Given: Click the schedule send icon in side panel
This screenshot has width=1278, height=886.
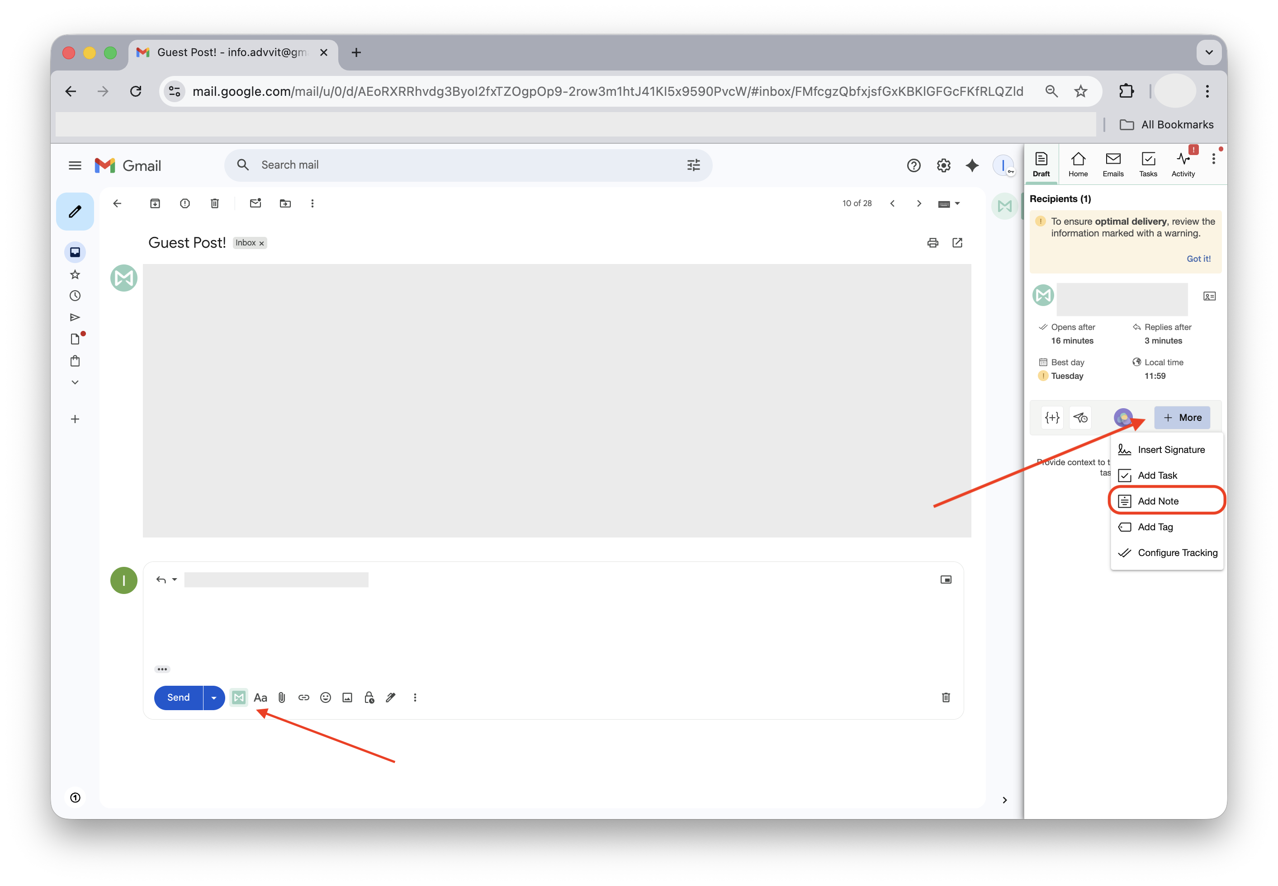Looking at the screenshot, I should [x=1080, y=418].
